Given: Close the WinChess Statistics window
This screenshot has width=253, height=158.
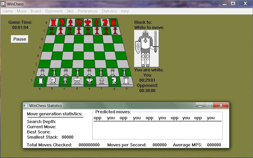Looking at the screenshot, I should [221, 105].
